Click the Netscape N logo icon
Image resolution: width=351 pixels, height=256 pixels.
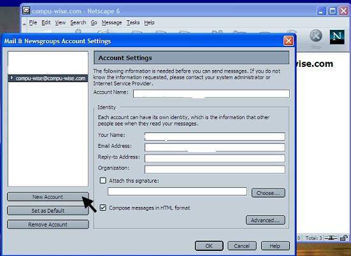(x=337, y=37)
